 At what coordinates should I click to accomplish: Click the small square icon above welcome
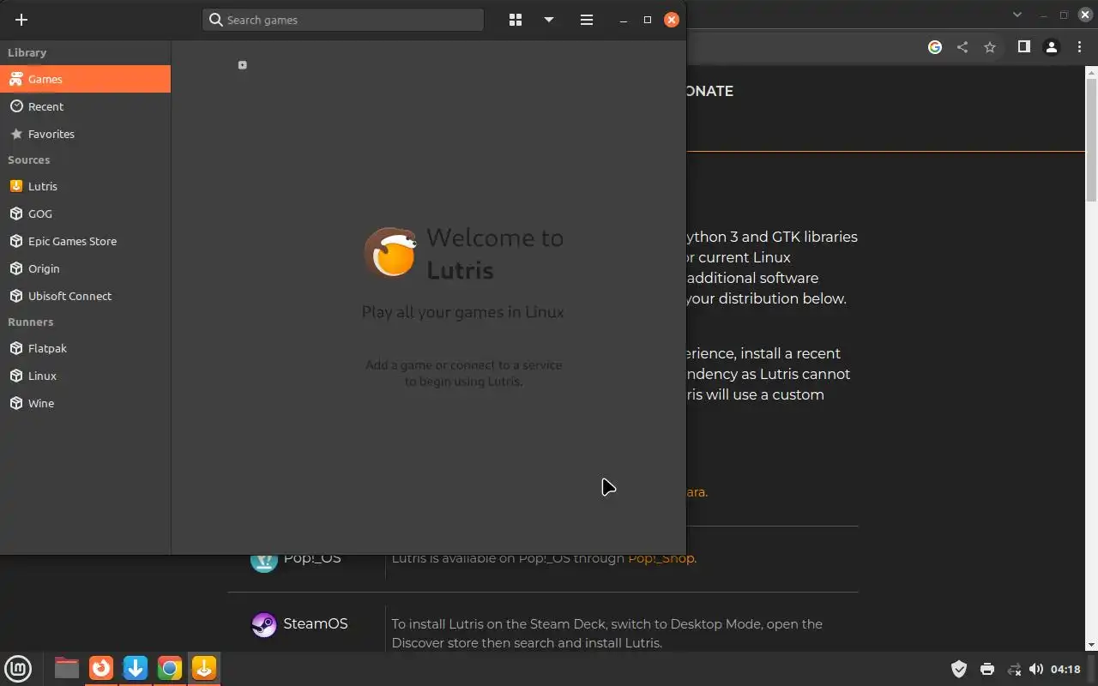click(243, 65)
